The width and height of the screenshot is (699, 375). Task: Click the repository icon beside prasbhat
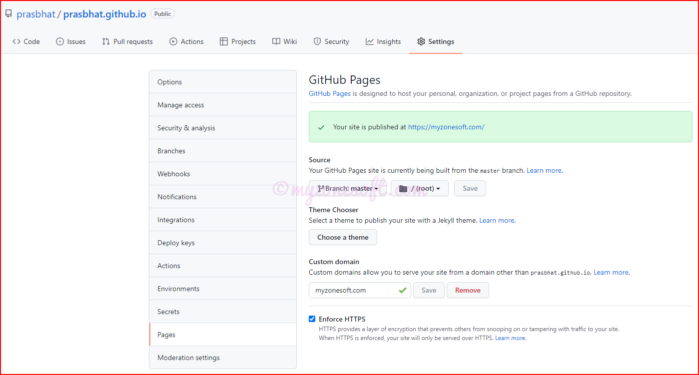[x=8, y=14]
